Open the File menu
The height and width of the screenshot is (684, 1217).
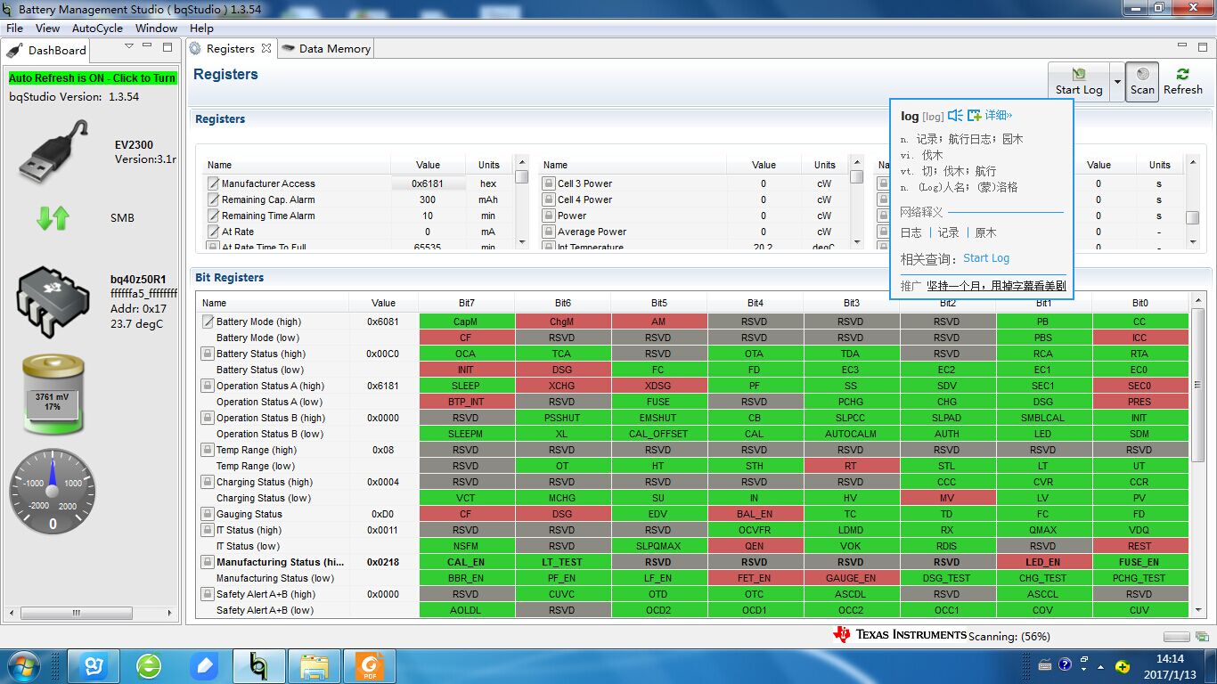pyautogui.click(x=14, y=28)
